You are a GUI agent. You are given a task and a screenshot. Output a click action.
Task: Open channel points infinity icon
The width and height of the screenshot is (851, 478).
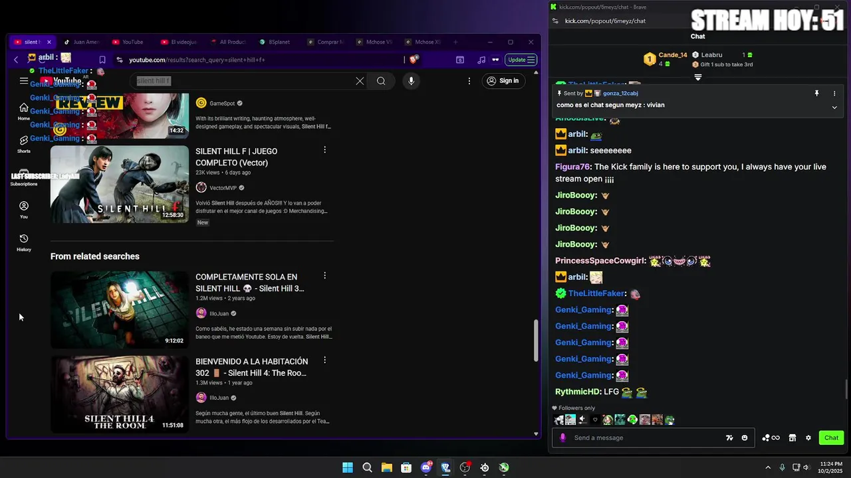coord(771,438)
